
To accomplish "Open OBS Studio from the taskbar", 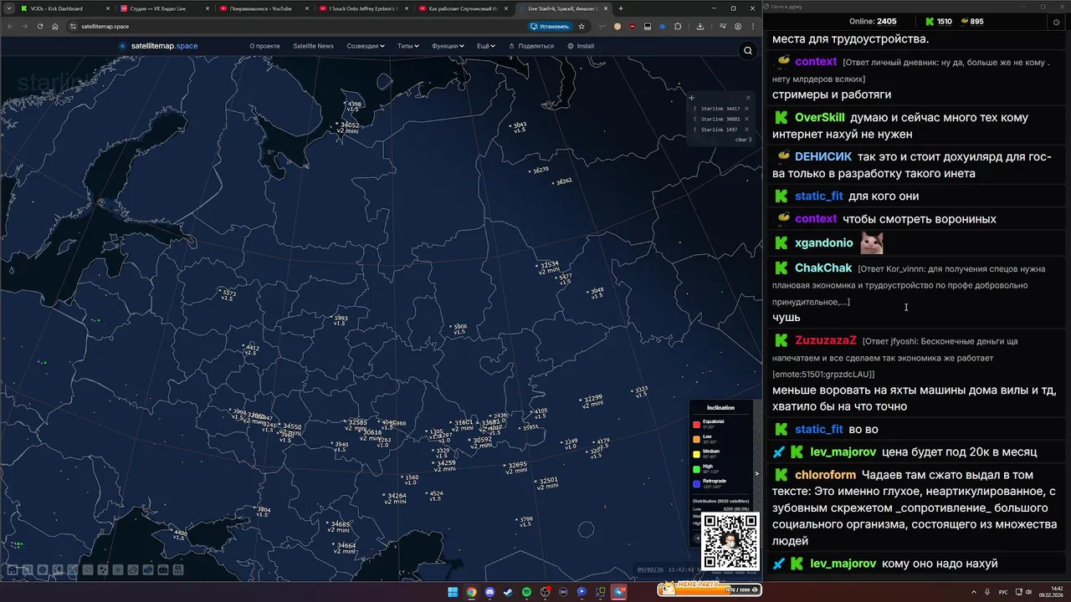I will pos(546,592).
